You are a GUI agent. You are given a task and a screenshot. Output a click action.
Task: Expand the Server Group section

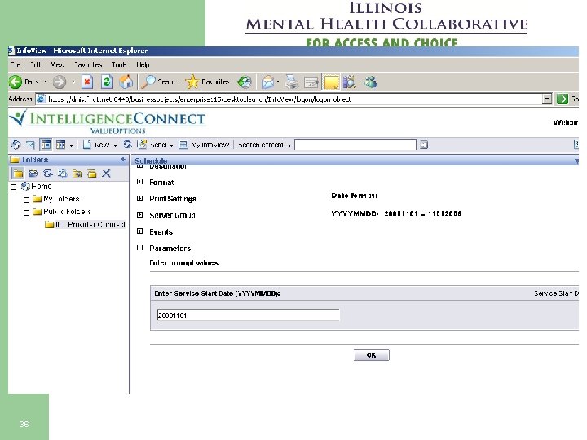[139, 215]
